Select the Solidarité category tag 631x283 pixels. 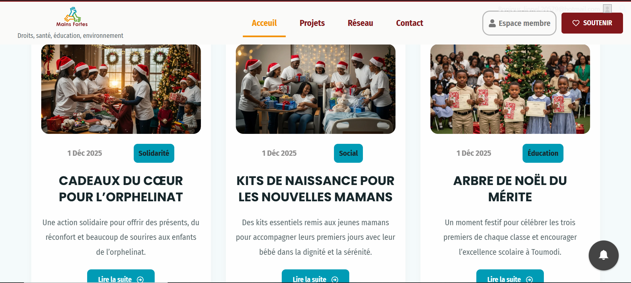(154, 153)
